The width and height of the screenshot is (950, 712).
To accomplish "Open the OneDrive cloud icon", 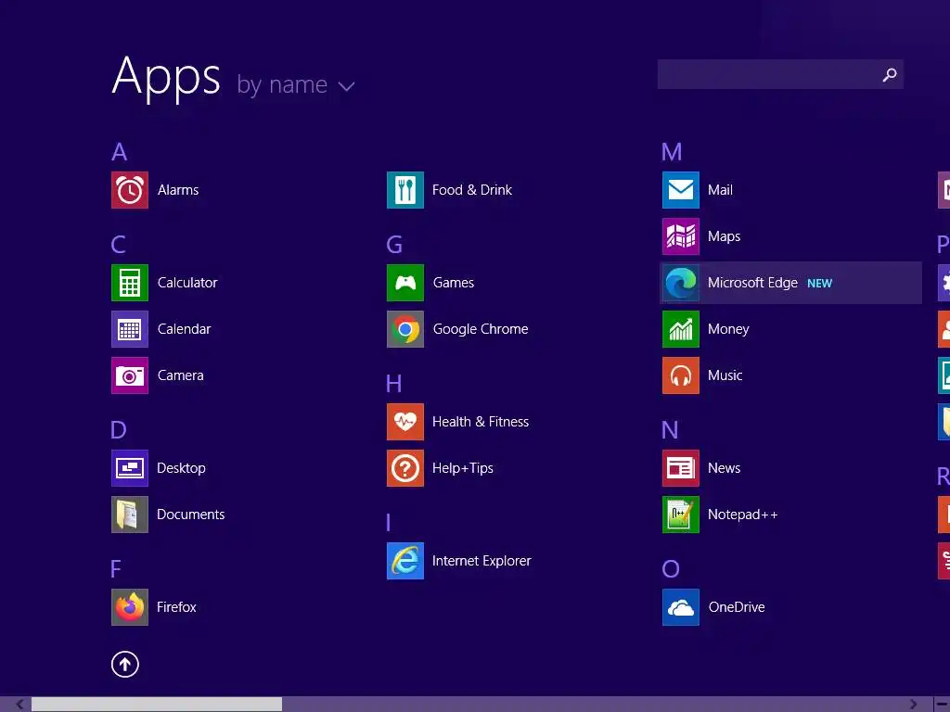I will [x=681, y=607].
